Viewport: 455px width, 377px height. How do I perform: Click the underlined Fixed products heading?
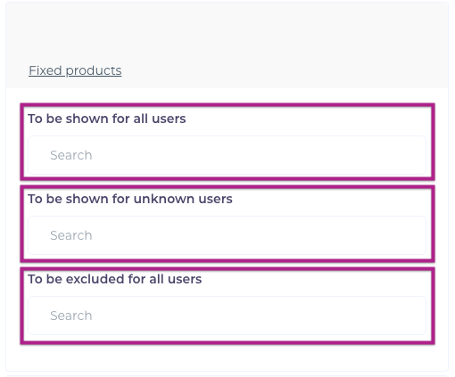(x=75, y=70)
